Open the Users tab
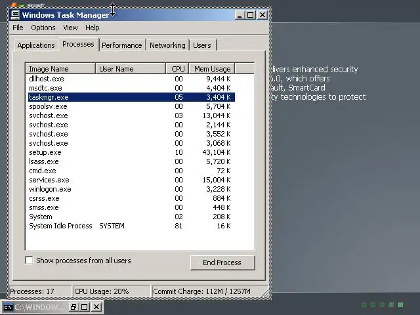The height and width of the screenshot is (315, 420). 202,45
